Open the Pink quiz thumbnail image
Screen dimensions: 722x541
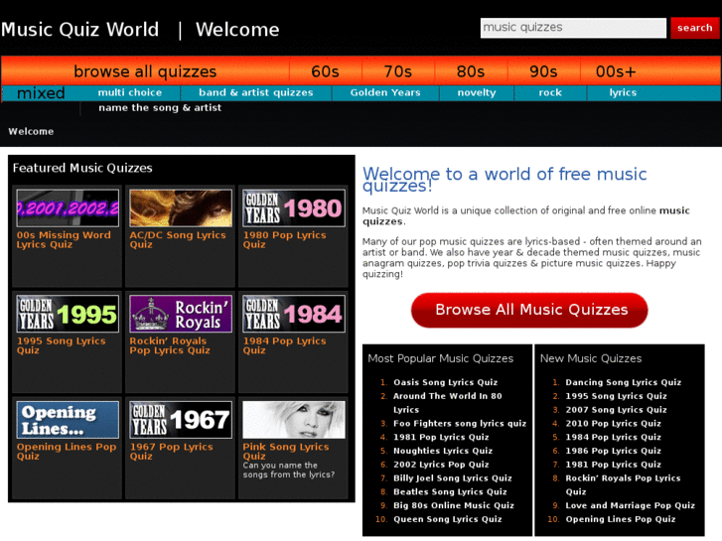[294, 420]
